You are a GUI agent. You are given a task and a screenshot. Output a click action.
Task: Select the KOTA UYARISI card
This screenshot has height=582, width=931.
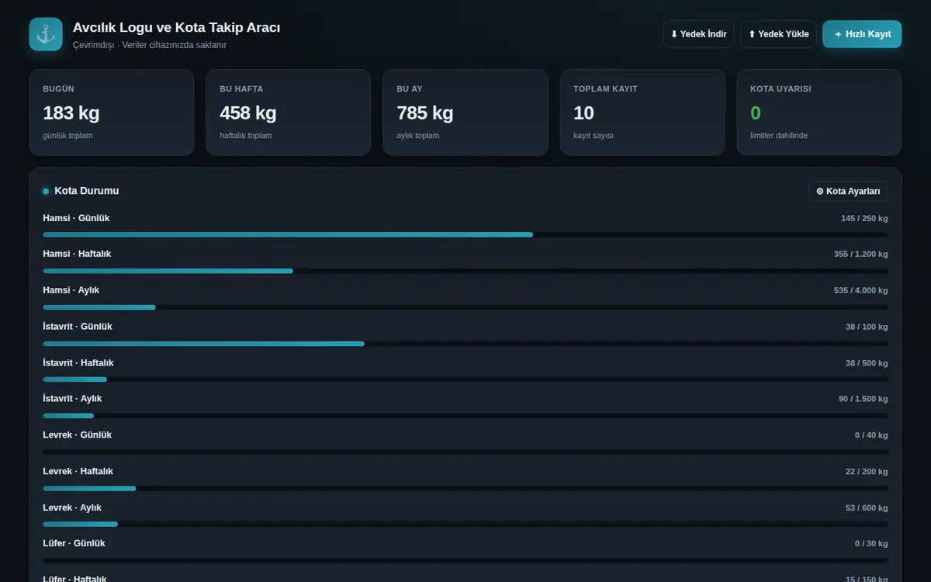[x=819, y=113]
